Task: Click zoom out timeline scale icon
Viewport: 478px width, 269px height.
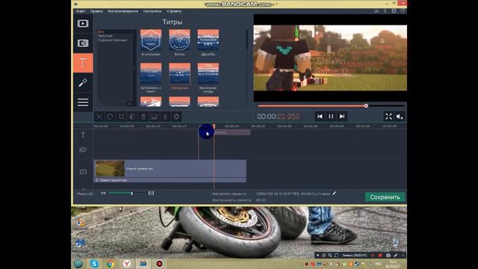Action: (103, 193)
